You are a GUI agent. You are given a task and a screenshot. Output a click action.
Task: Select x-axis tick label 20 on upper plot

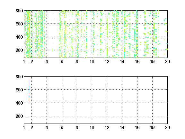(167, 61)
